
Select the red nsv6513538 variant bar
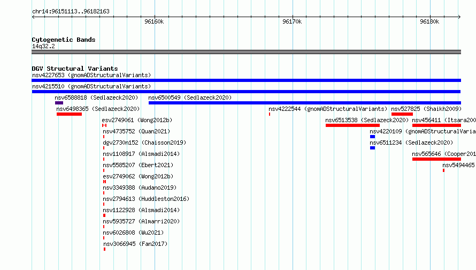click(x=352, y=125)
